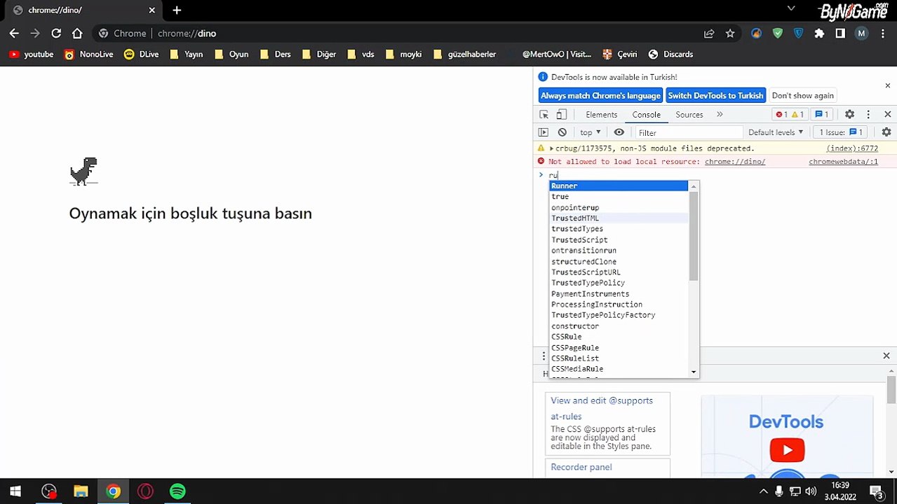The height and width of the screenshot is (504, 897).
Task: Open DevTools settings gear
Action: pos(849,114)
